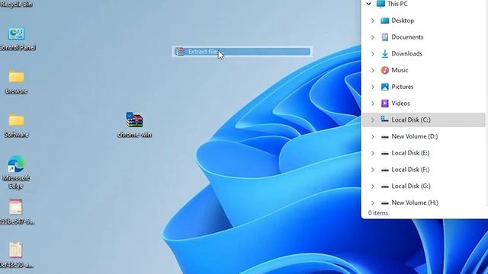
Task: Expand the Local Disk (E:) node
Action: point(373,153)
